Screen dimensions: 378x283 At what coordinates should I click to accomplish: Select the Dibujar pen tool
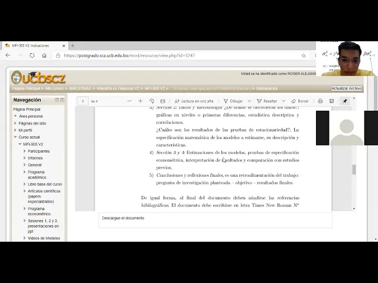click(233, 101)
